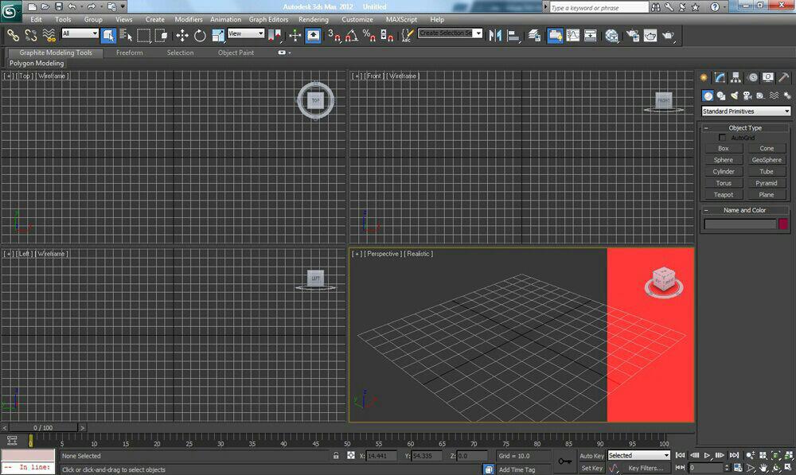
Task: Open Render Setup teapot icon
Action: pos(633,35)
